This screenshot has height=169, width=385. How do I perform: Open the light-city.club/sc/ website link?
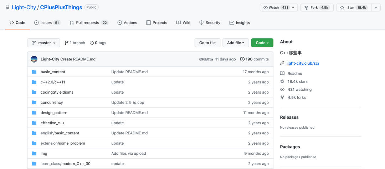click(303, 63)
